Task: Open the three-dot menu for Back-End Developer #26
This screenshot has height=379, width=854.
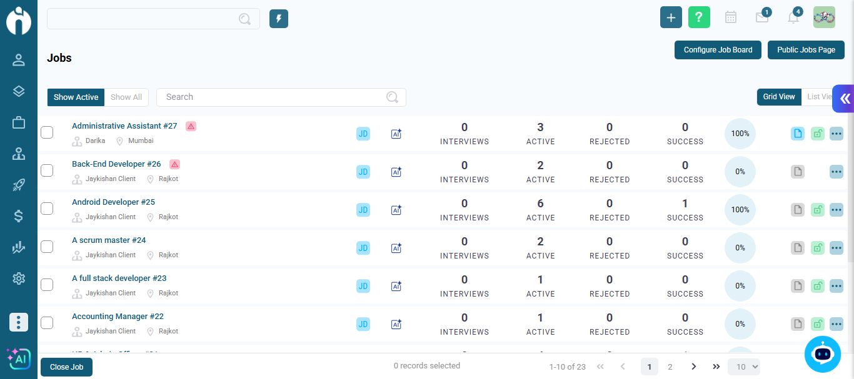Action: point(836,172)
